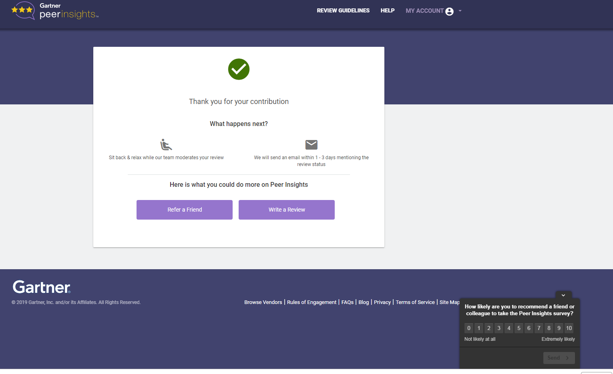Viewport: 613px width, 374px height.
Task: Click the survey question 'How likely are you'
Action: click(519, 310)
